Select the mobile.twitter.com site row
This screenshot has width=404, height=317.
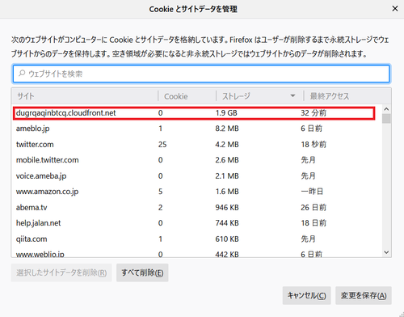[196, 160]
